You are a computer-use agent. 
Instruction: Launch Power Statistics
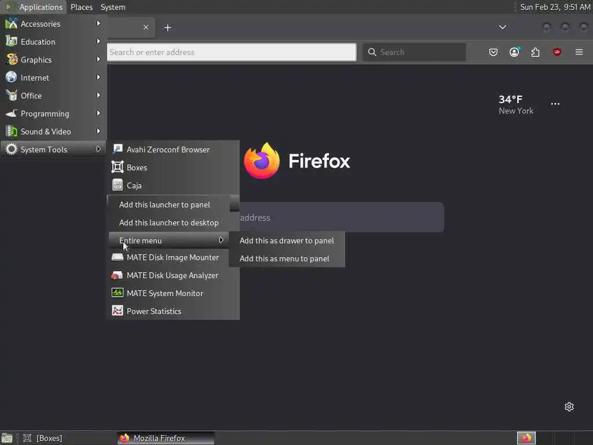(x=173, y=311)
